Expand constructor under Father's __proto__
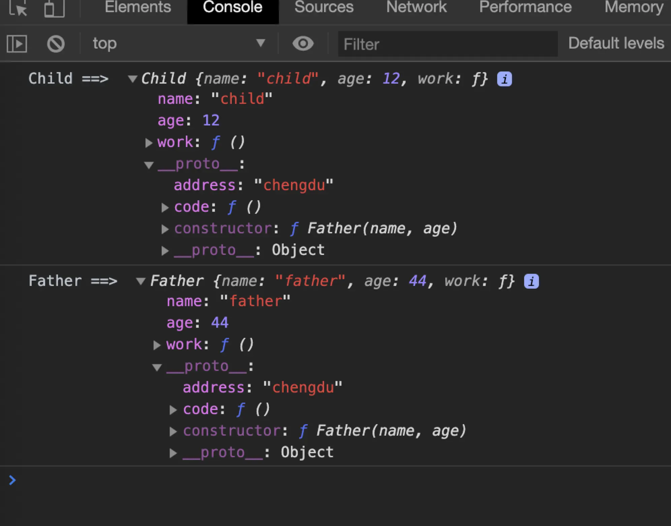The height and width of the screenshot is (526, 671). coord(173,431)
